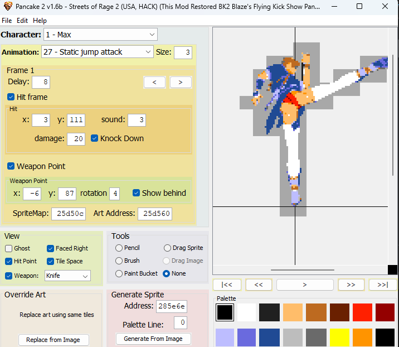Uncheck the Knock Down option
Image resolution: width=399 pixels, height=347 pixels.
point(95,138)
